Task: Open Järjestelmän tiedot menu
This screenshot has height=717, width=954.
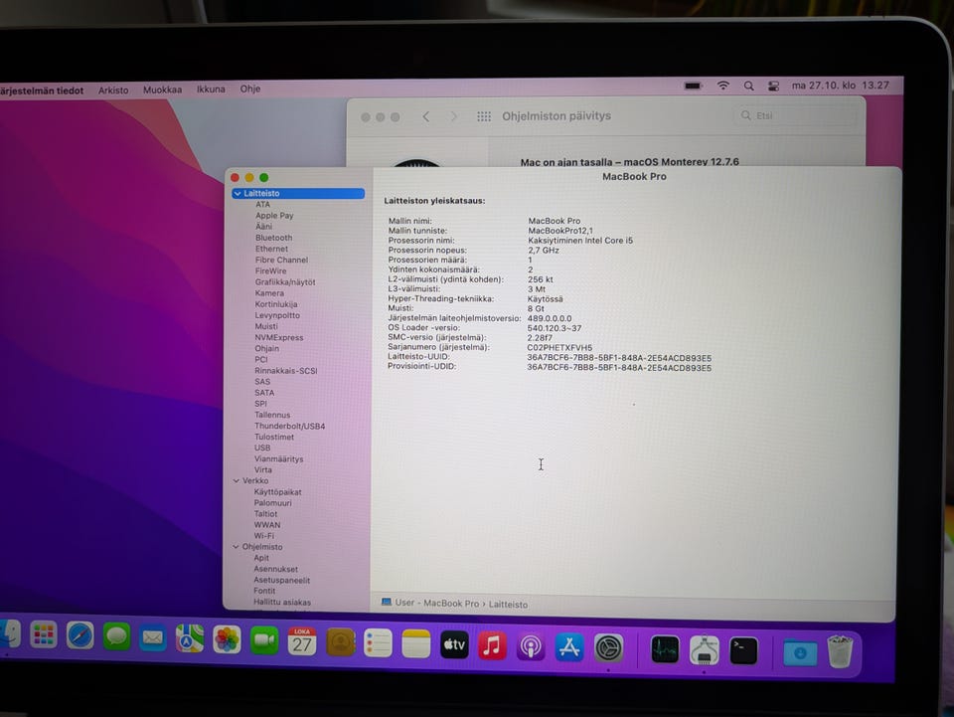Action: point(42,90)
